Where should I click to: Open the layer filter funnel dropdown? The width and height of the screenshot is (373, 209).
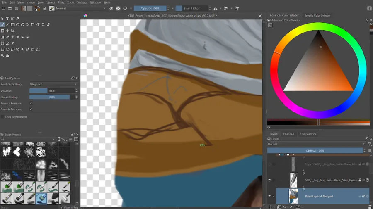(370, 144)
